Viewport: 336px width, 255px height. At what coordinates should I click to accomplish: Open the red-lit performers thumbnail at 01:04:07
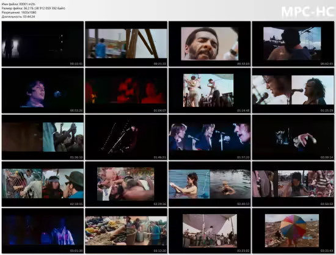pyautogui.click(x=126, y=90)
